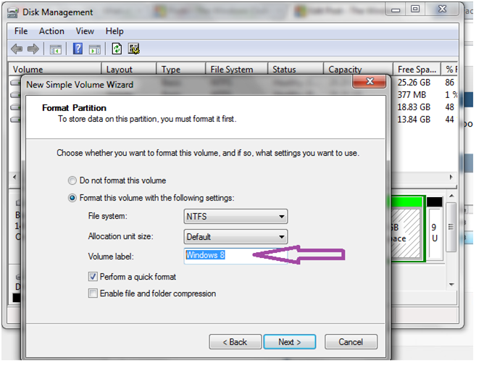Viewport: 484px width, 366px height.
Task: Click the Cancel button
Action: (x=351, y=342)
